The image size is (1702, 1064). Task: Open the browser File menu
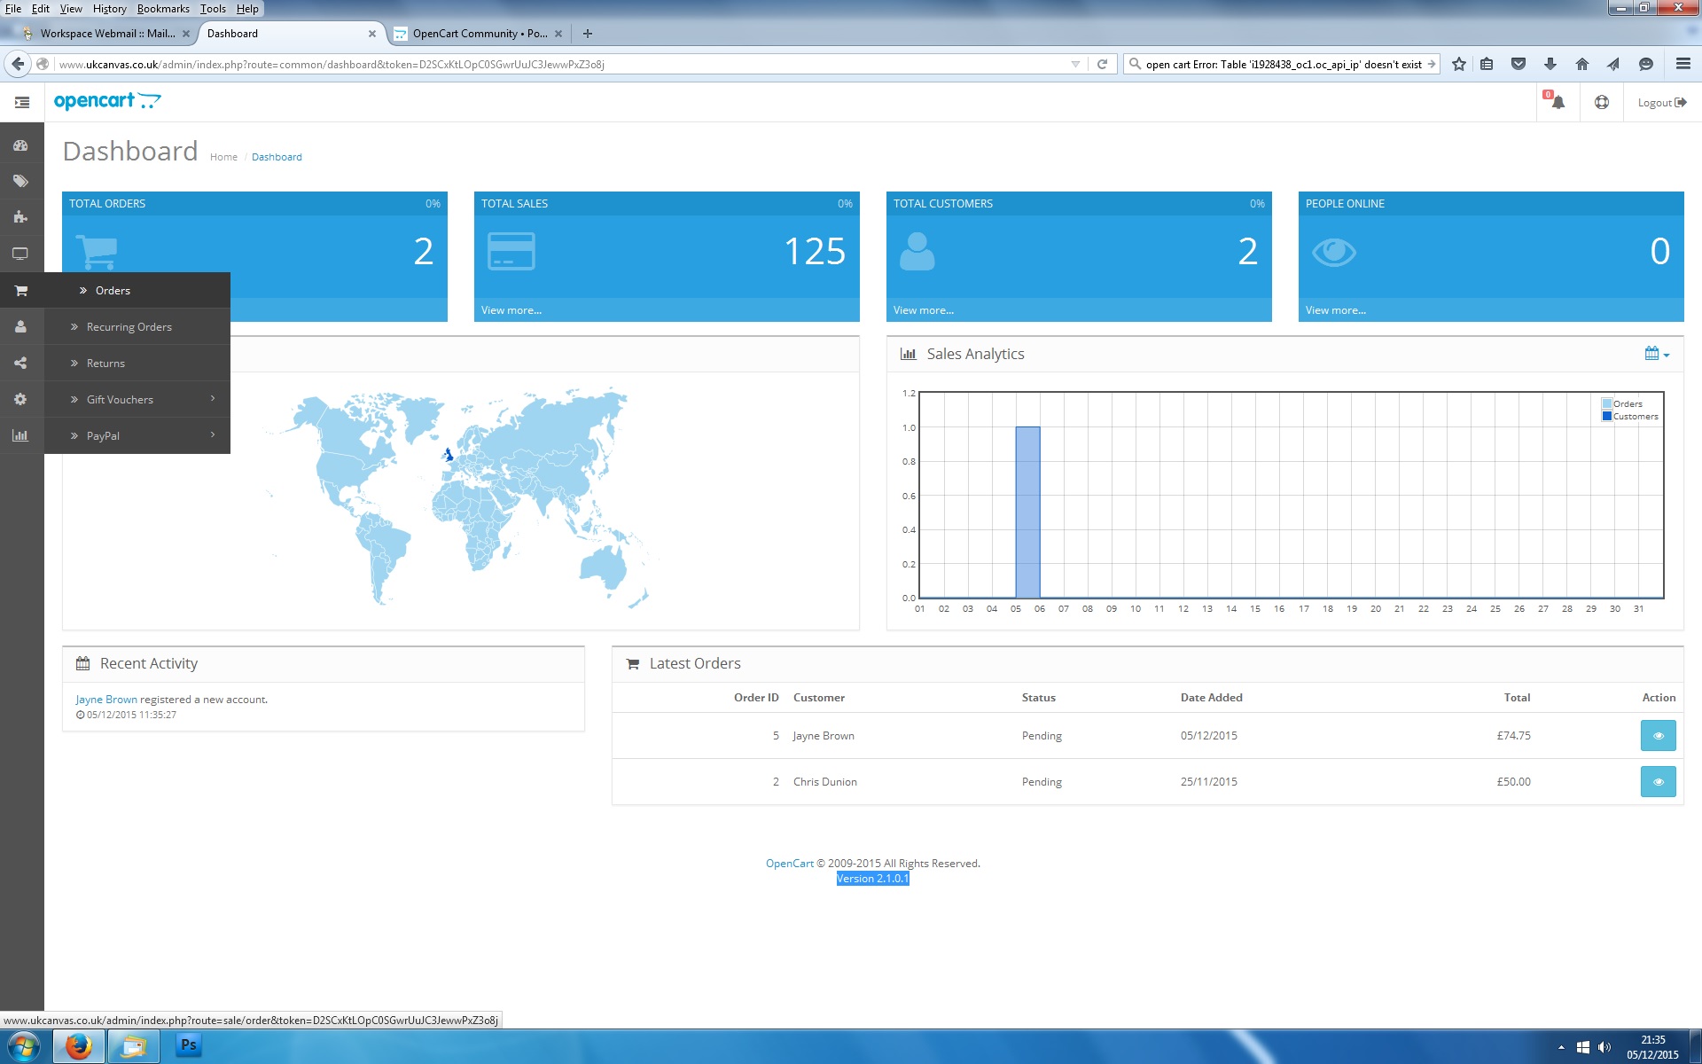coord(13,9)
